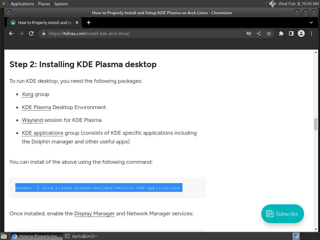
Task: Share this page via share icon
Action: tap(259, 33)
